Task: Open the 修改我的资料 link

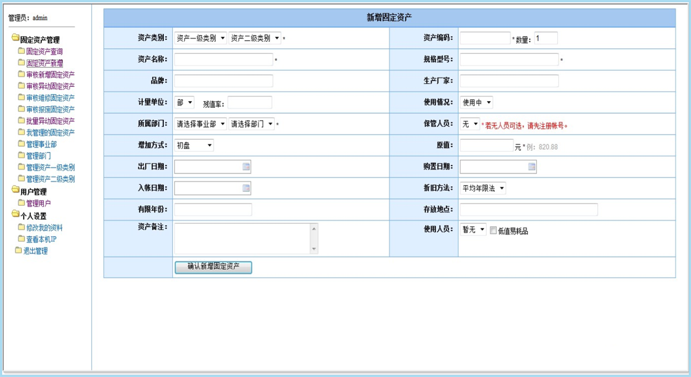Action: (x=44, y=228)
